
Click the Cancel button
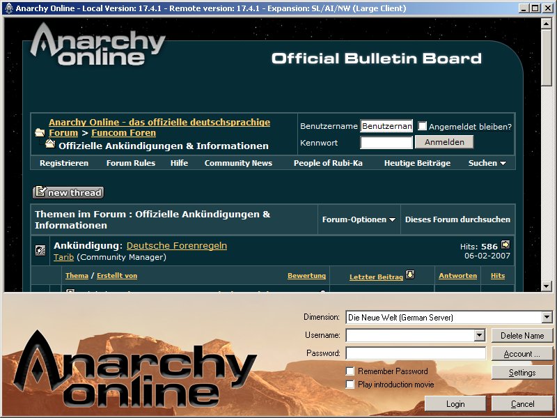click(x=522, y=404)
